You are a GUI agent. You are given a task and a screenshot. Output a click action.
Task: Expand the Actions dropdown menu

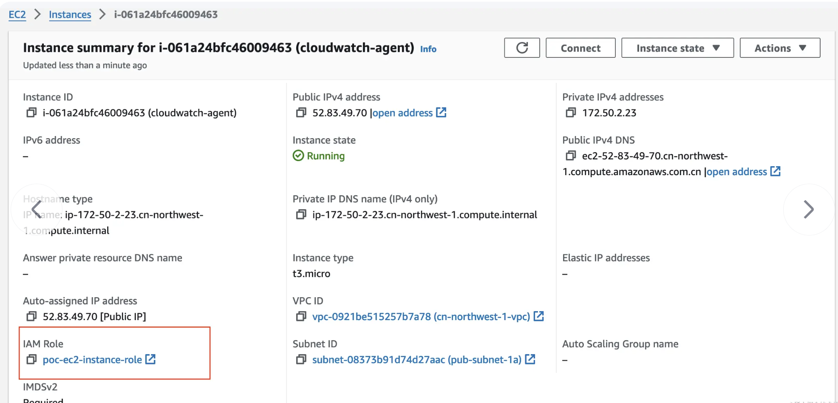point(780,48)
